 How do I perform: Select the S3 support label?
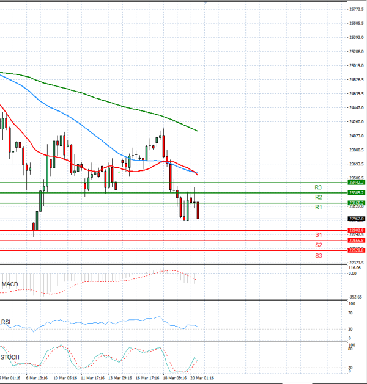click(x=318, y=255)
